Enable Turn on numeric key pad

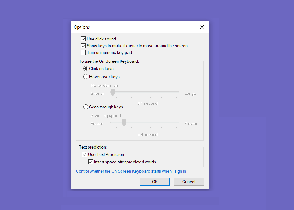83,52
